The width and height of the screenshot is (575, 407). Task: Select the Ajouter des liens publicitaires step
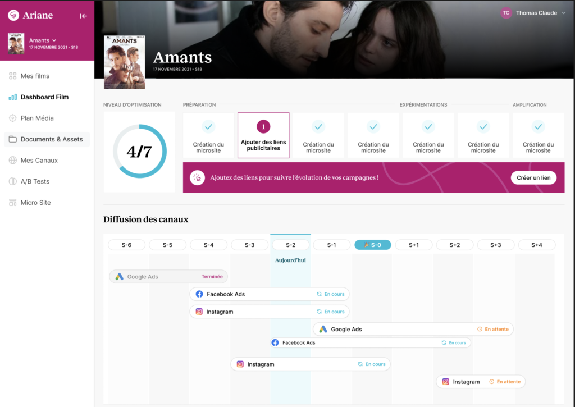point(263,135)
